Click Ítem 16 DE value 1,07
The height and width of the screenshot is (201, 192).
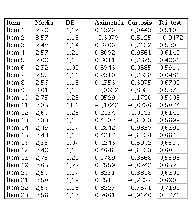pos(72,143)
